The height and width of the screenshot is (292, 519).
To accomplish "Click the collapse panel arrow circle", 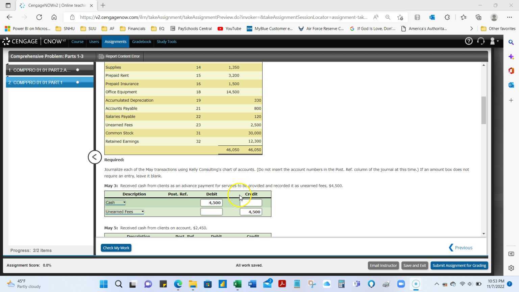I will tap(95, 157).
